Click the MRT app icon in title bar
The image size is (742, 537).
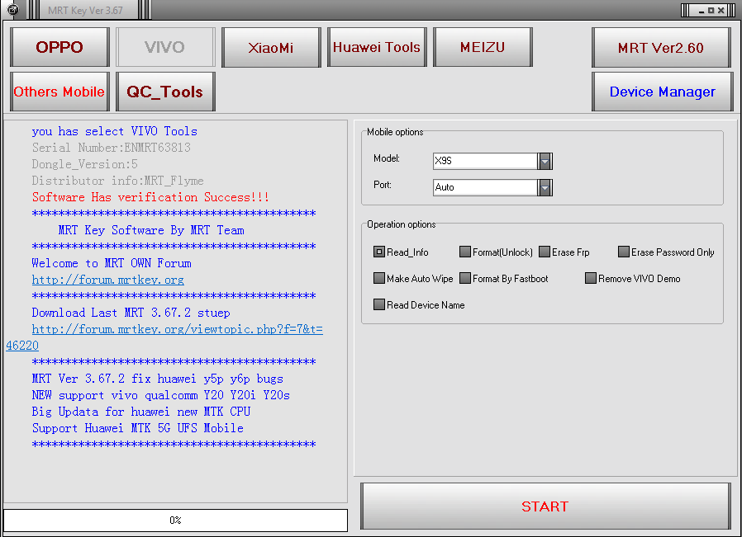12,9
